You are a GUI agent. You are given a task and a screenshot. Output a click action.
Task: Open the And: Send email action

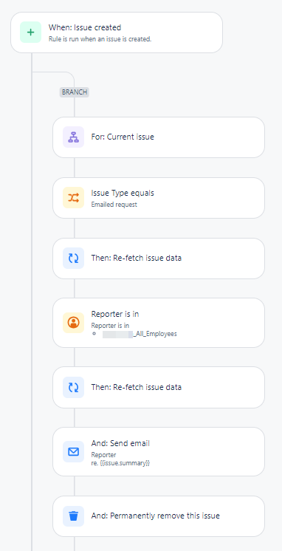click(159, 451)
